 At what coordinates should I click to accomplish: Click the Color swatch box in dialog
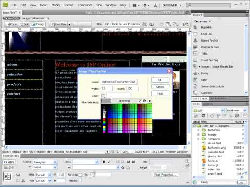[103, 96]
